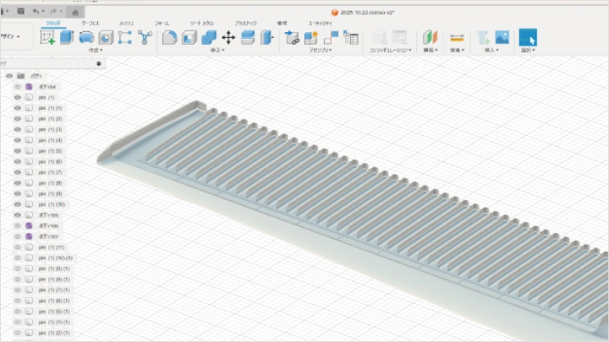Click the purple body icon of ボディ107
This screenshot has height=342, width=609.
[x=29, y=236]
